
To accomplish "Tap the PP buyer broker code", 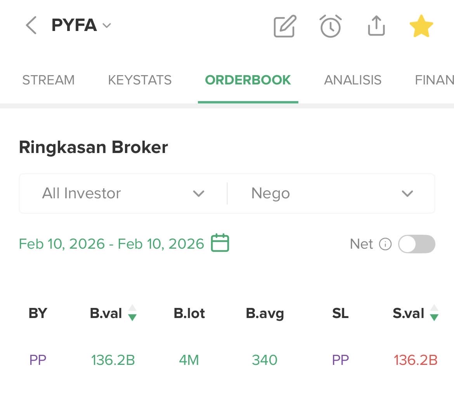I will (x=38, y=360).
